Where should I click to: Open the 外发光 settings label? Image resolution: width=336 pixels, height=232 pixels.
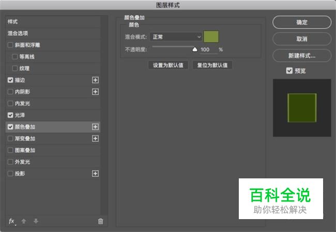coord(23,162)
